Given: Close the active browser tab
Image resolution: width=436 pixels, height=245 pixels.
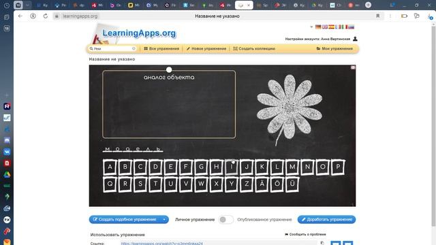Looking at the screenshot, I should [x=249, y=5].
